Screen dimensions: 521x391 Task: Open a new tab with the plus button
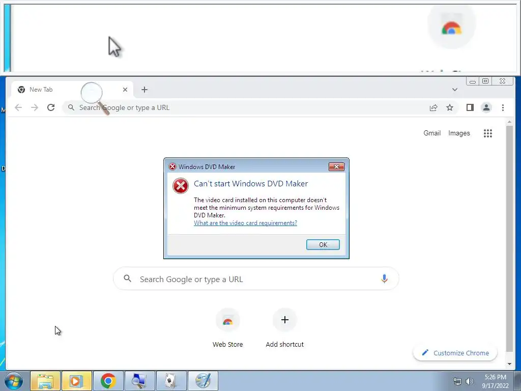click(144, 90)
